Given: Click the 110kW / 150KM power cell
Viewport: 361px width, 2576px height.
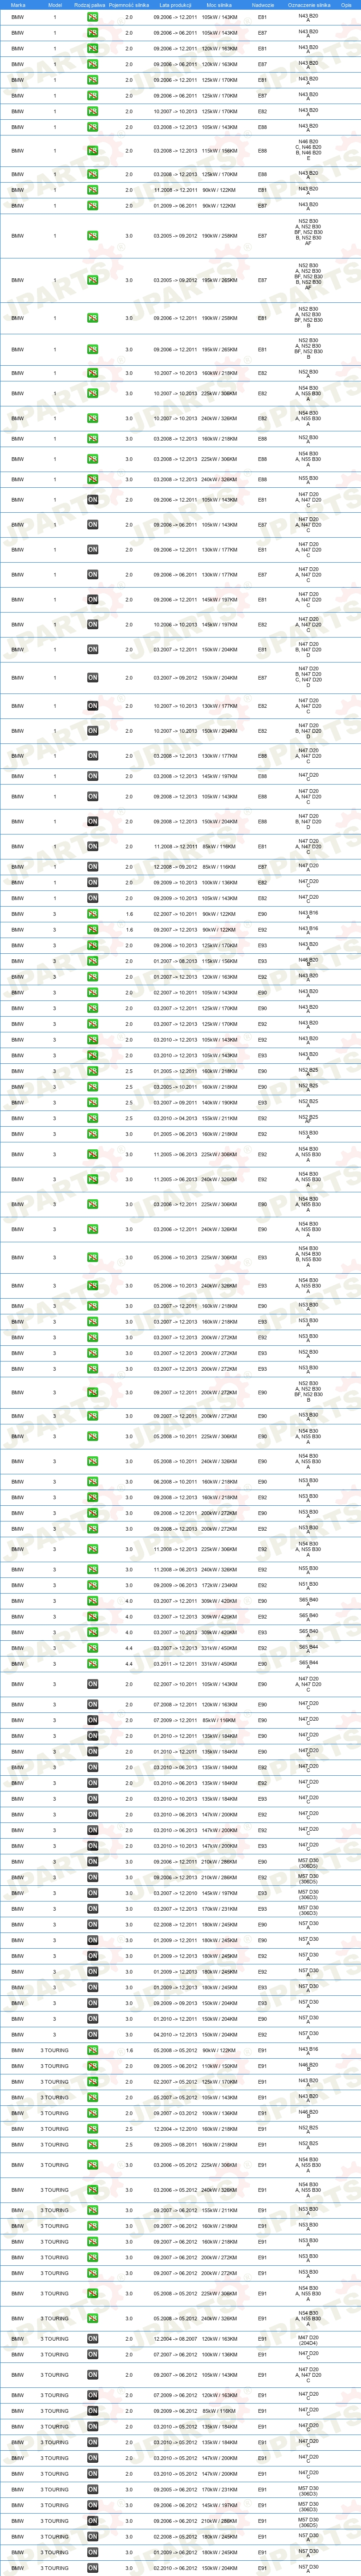Looking at the screenshot, I should click(x=219, y=2066).
